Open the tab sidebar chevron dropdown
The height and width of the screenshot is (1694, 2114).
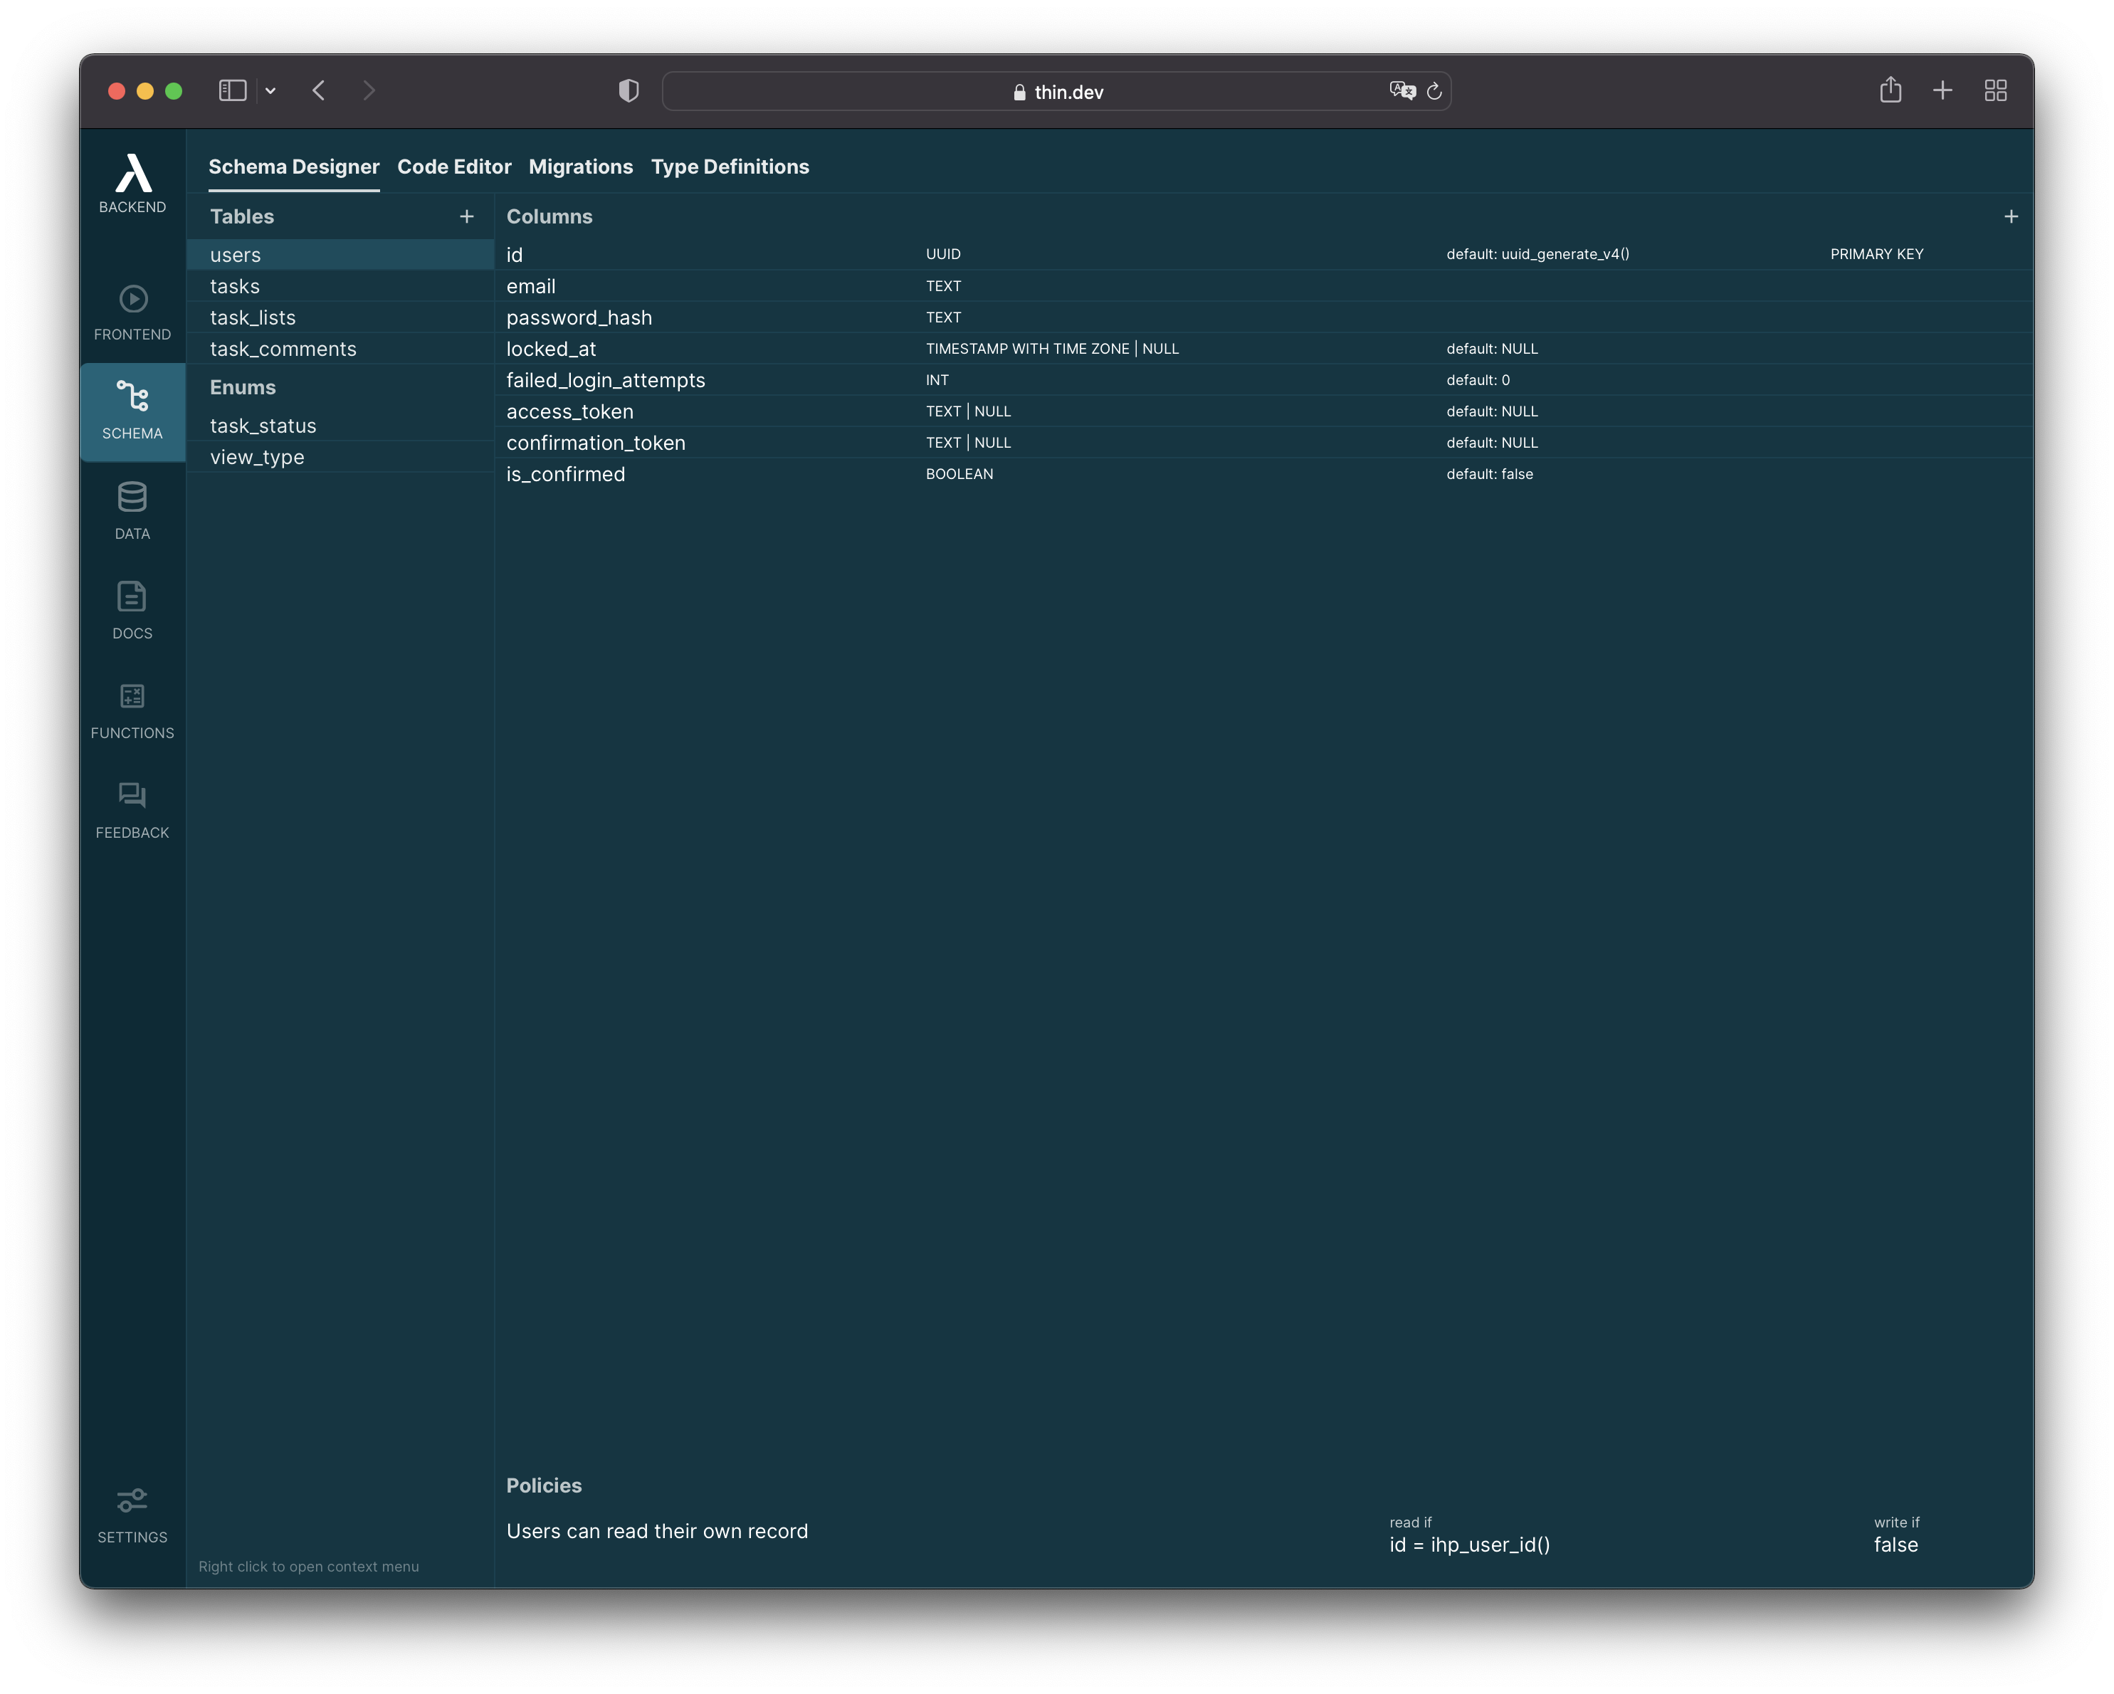click(270, 90)
